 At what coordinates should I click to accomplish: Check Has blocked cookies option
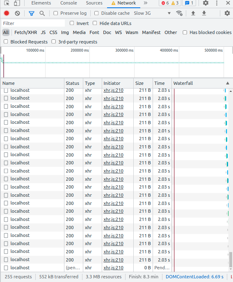(185, 32)
